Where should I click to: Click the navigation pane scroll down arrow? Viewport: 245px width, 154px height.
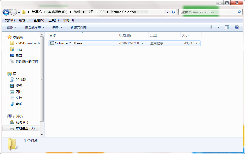[x=42, y=134]
